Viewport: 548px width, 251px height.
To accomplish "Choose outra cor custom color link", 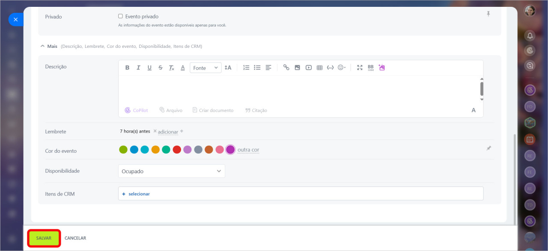I will coord(248,150).
